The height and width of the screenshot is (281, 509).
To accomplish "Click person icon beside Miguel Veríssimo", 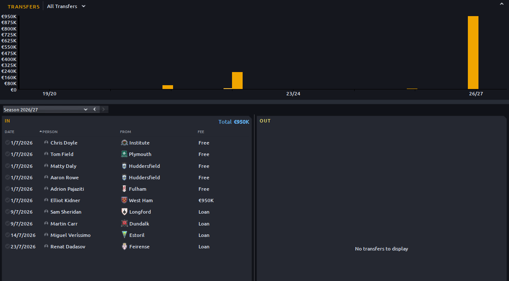I will coord(46,235).
